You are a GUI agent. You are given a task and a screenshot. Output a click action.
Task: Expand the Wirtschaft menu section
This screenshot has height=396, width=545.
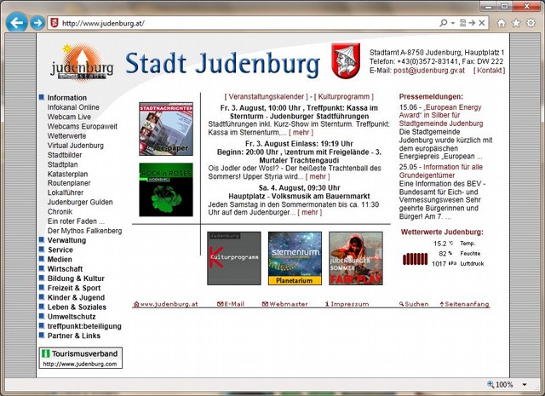(60, 269)
